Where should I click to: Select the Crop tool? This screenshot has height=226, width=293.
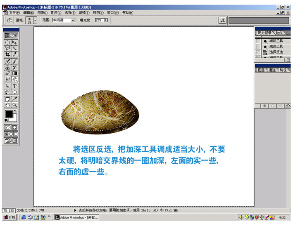pyautogui.click(x=7, y=54)
